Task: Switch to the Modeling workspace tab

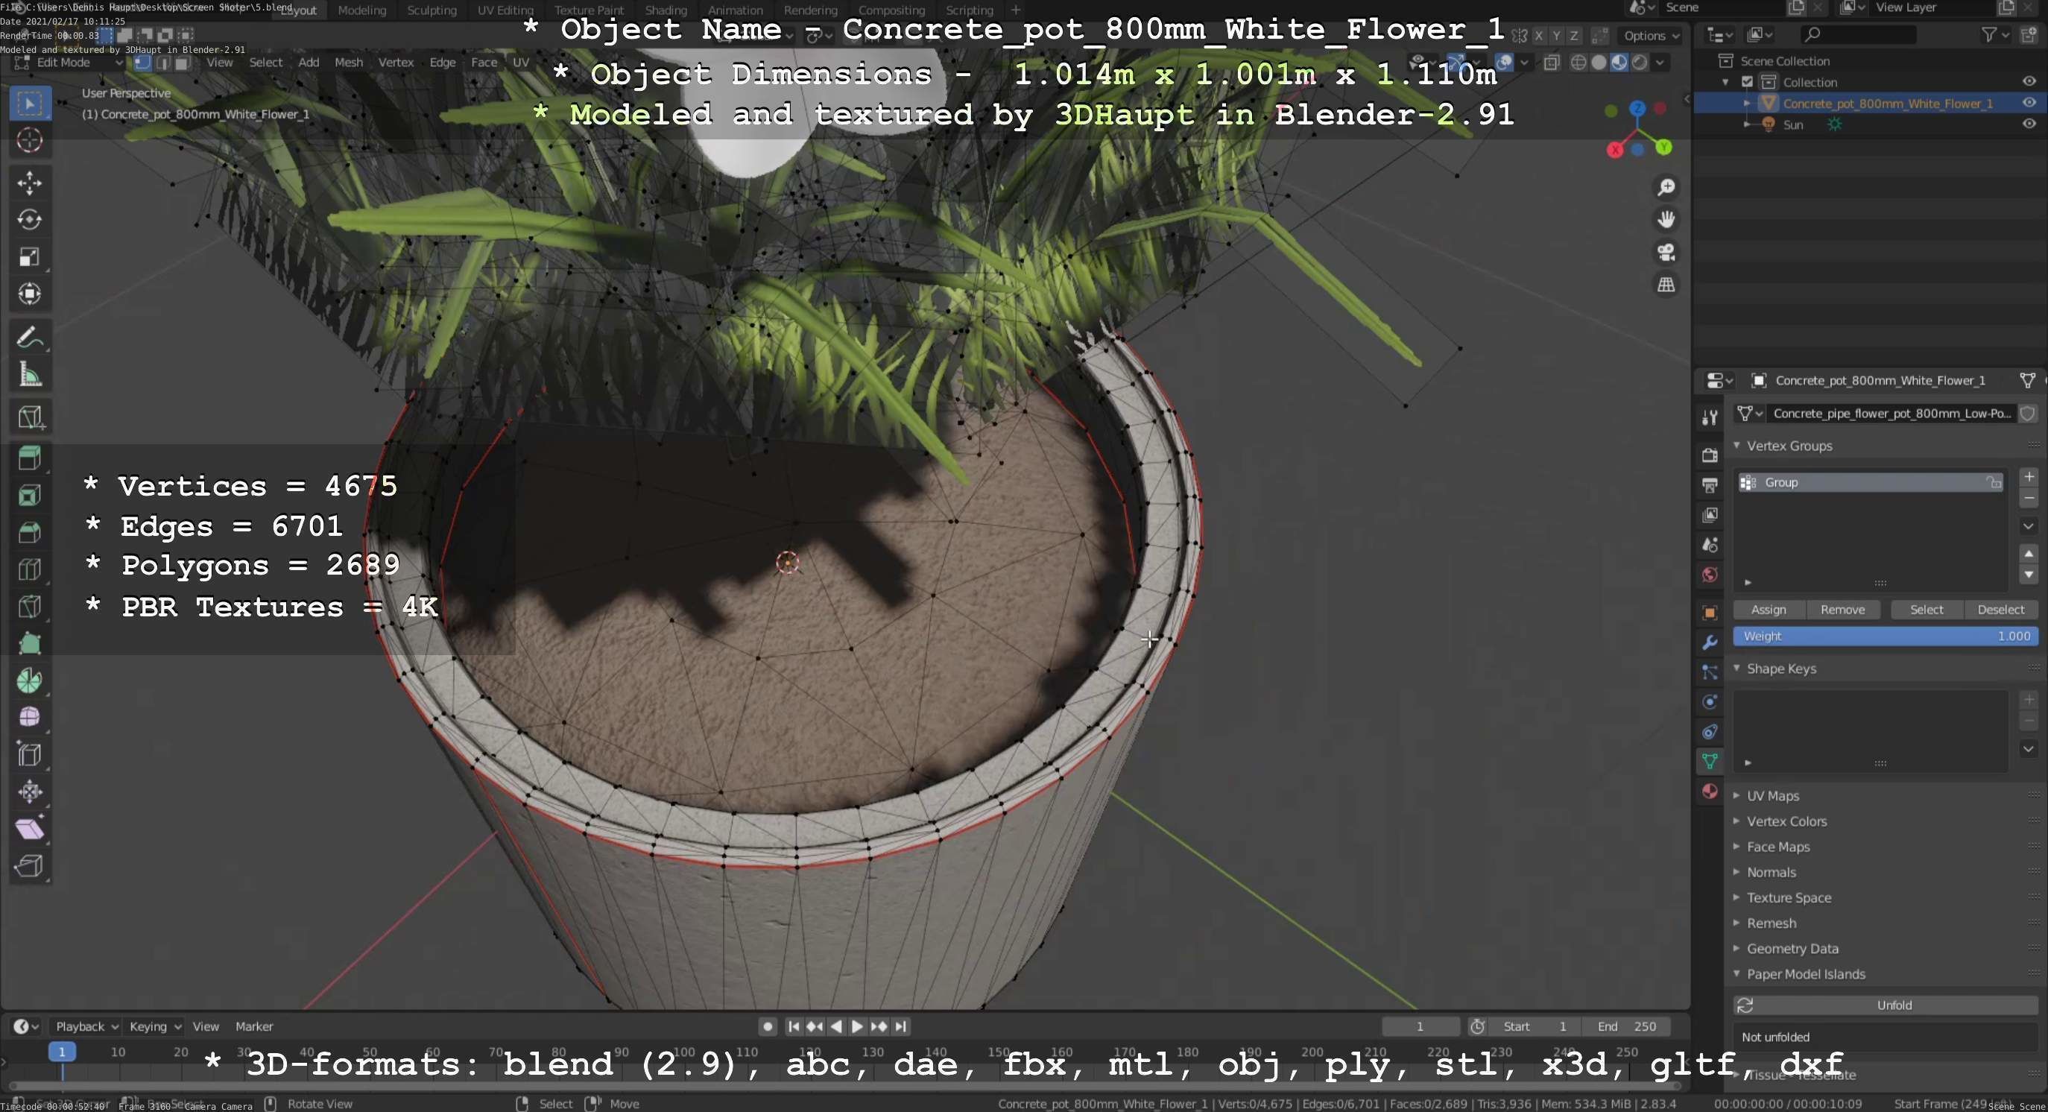Action: (361, 10)
